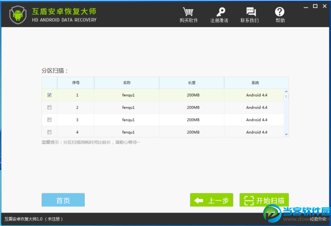Click the partition list scrollbar thumb
Image resolution: width=331 pixels, height=226 pixels.
(x=286, y=96)
